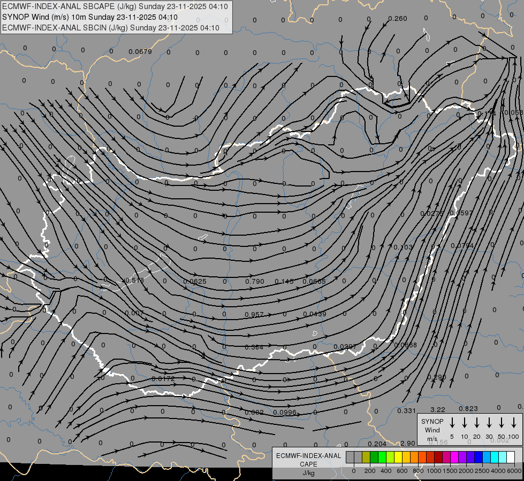Click the 0.0297 value on the map

pos(345,347)
